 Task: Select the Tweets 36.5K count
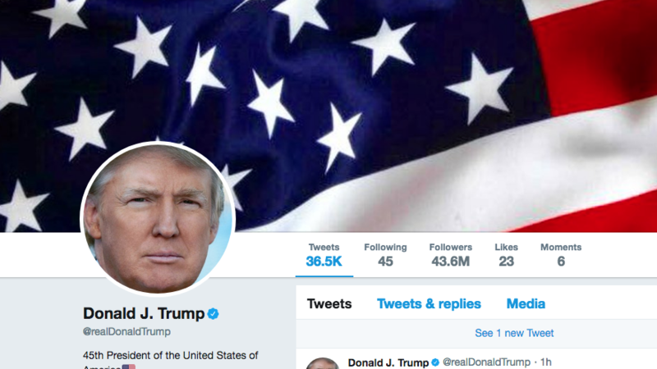click(x=324, y=255)
